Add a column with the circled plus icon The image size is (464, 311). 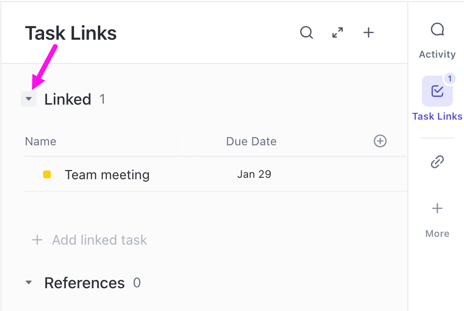click(x=380, y=141)
